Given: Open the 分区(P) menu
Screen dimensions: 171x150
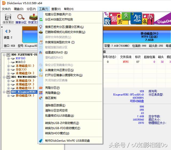Looking at the screenshot, I should pyautogui.click(x=31, y=9).
